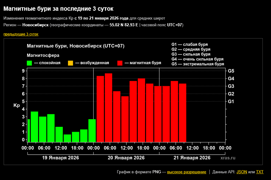The image size is (271, 180).
Task: Open the JSON data API link
Action: pyautogui.click(x=242, y=172)
